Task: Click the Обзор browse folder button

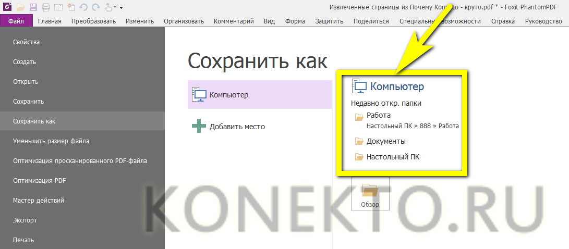Action: tap(370, 193)
